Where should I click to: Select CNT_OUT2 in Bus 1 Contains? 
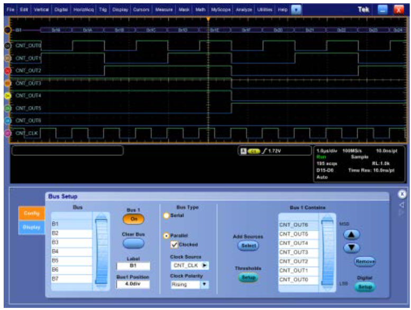pos(298,261)
